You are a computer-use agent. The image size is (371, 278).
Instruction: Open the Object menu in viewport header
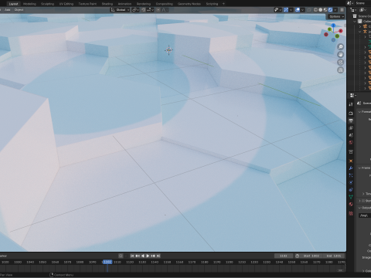tap(19, 10)
